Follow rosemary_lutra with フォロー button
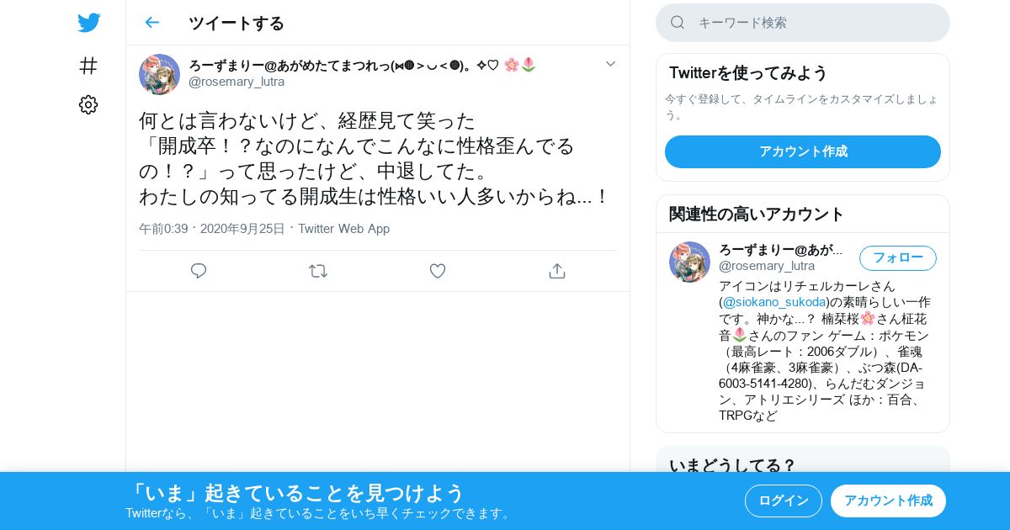The width and height of the screenshot is (1010, 530). [898, 257]
